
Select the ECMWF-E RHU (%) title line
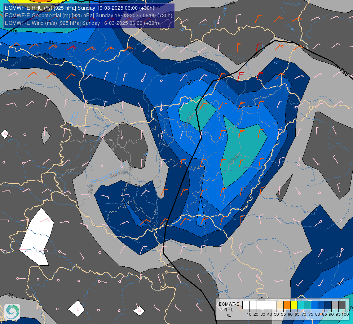point(79,8)
